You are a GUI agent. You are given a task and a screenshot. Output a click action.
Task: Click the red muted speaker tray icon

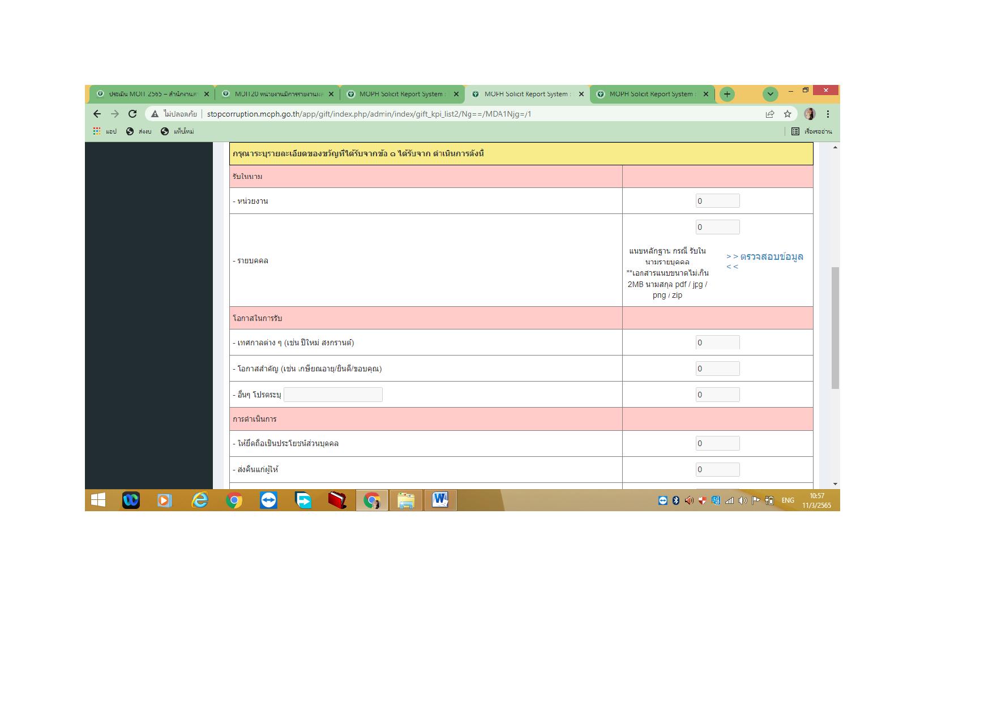689,500
